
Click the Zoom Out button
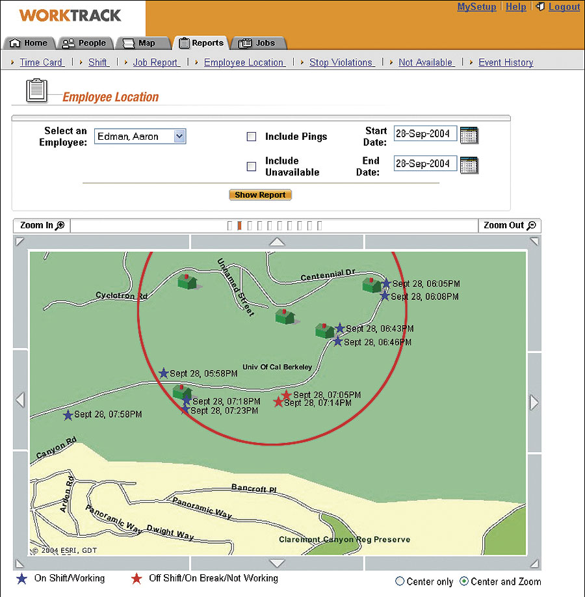tap(510, 226)
